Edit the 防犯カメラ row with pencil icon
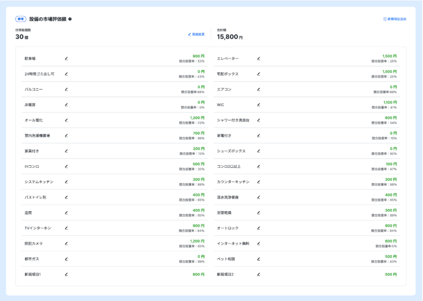Screen dimensions: 423x301 [x=66, y=244]
